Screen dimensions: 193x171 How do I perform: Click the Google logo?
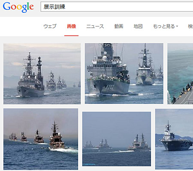(x=18, y=7)
